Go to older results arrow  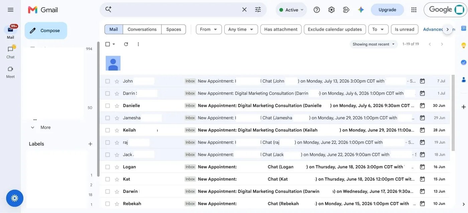(442, 44)
